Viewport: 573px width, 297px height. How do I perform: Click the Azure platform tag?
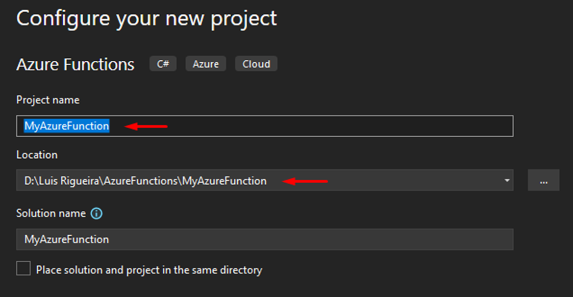pos(205,64)
